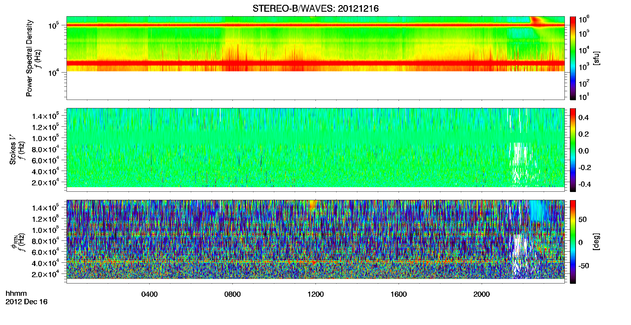The image size is (631, 325).
Task: Select the "0.2" Stokes color bar tick
Action: coord(584,134)
